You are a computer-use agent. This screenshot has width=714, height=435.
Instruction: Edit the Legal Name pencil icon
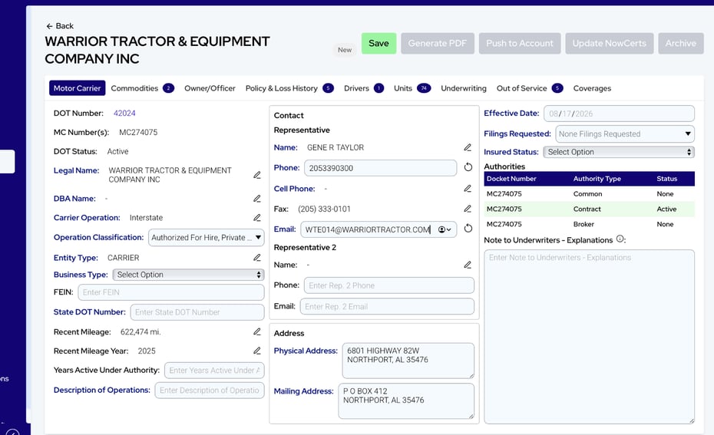(x=257, y=175)
